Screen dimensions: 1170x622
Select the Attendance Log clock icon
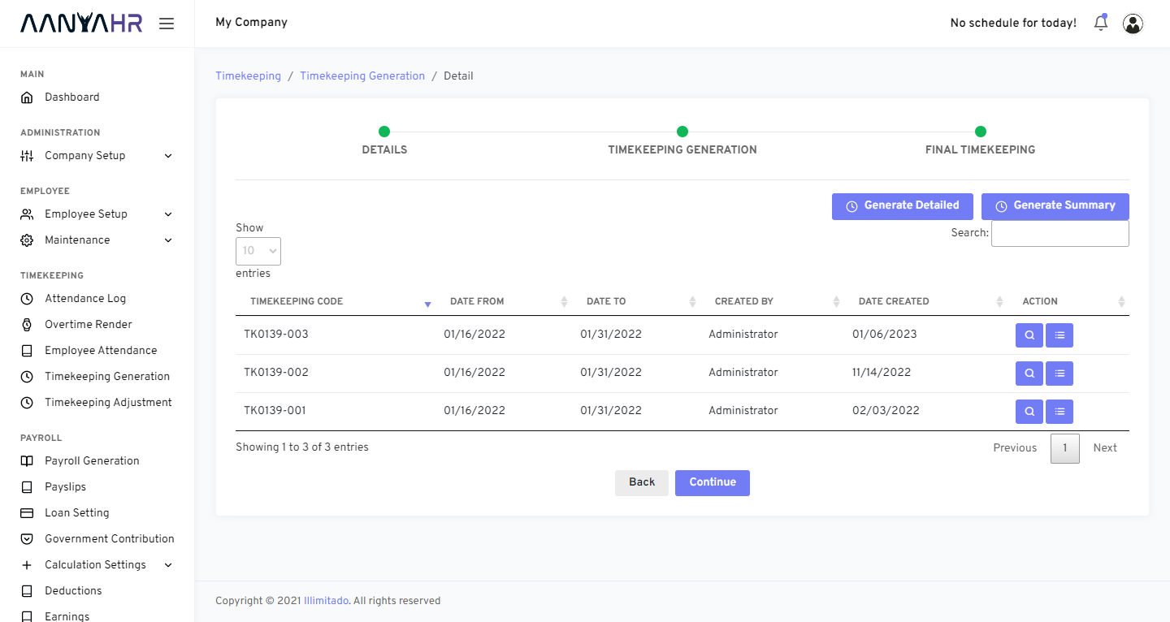click(x=27, y=298)
